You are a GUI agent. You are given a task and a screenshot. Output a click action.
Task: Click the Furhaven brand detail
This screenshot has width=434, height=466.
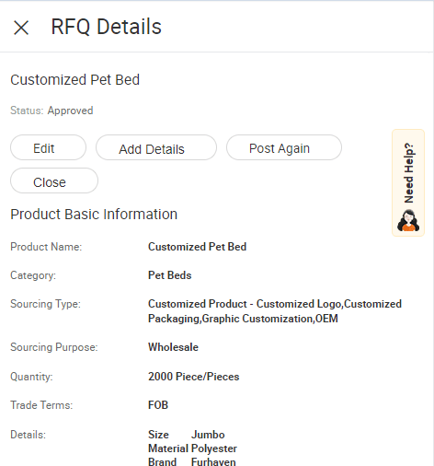pos(213,461)
